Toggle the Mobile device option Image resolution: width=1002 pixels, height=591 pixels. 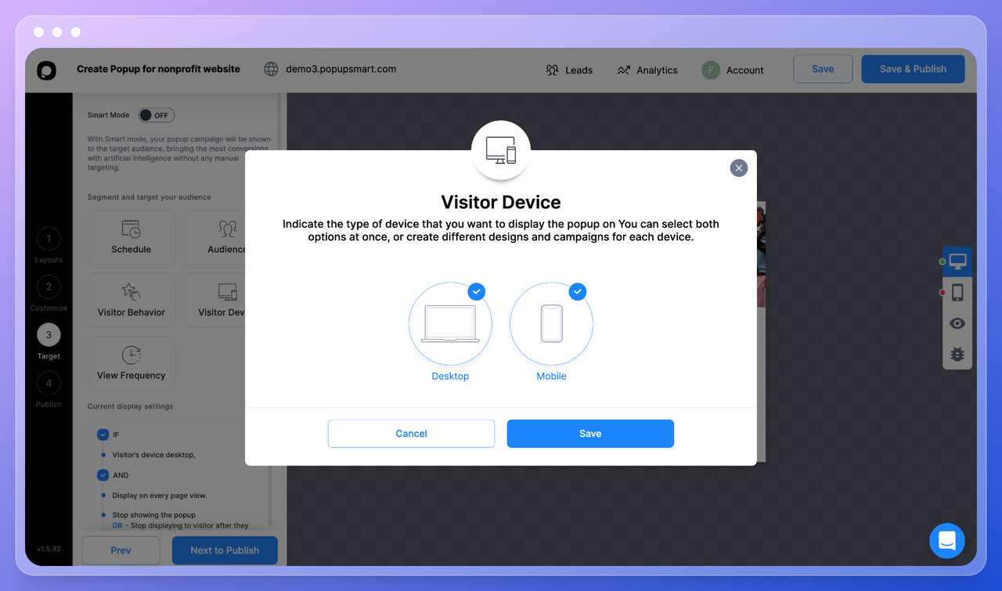(551, 324)
